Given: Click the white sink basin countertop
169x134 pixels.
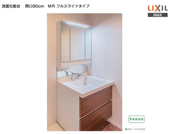Looking at the screenshot, I should tap(86, 84).
